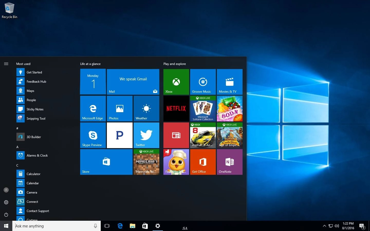Select the Recycle Bin desktop icon
Viewport: 370px width, 231px height.
tap(10, 11)
